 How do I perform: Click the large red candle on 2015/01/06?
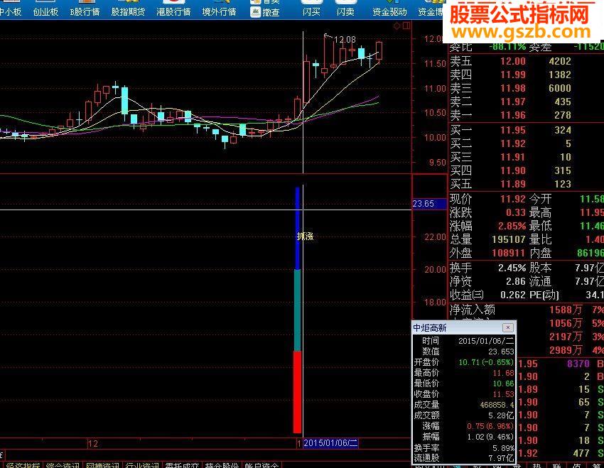coord(307,82)
